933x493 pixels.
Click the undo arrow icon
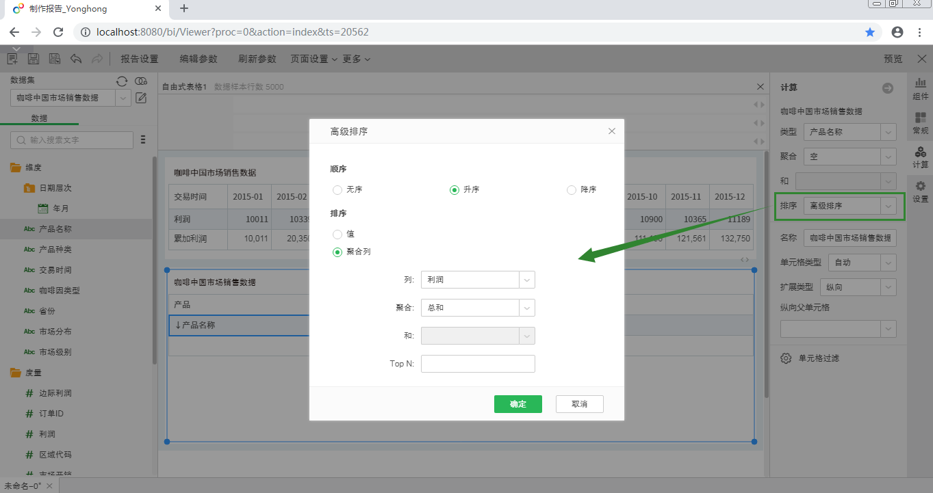point(76,59)
